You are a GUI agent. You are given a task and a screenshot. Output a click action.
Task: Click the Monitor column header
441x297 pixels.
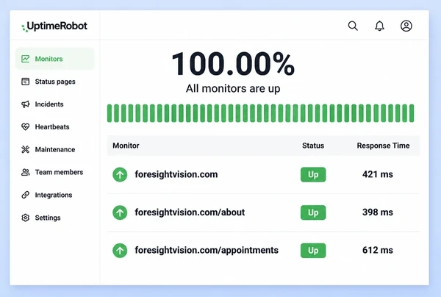[x=126, y=146]
